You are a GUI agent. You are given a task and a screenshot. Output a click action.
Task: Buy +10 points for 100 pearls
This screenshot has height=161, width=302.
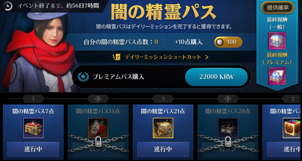tap(228, 42)
